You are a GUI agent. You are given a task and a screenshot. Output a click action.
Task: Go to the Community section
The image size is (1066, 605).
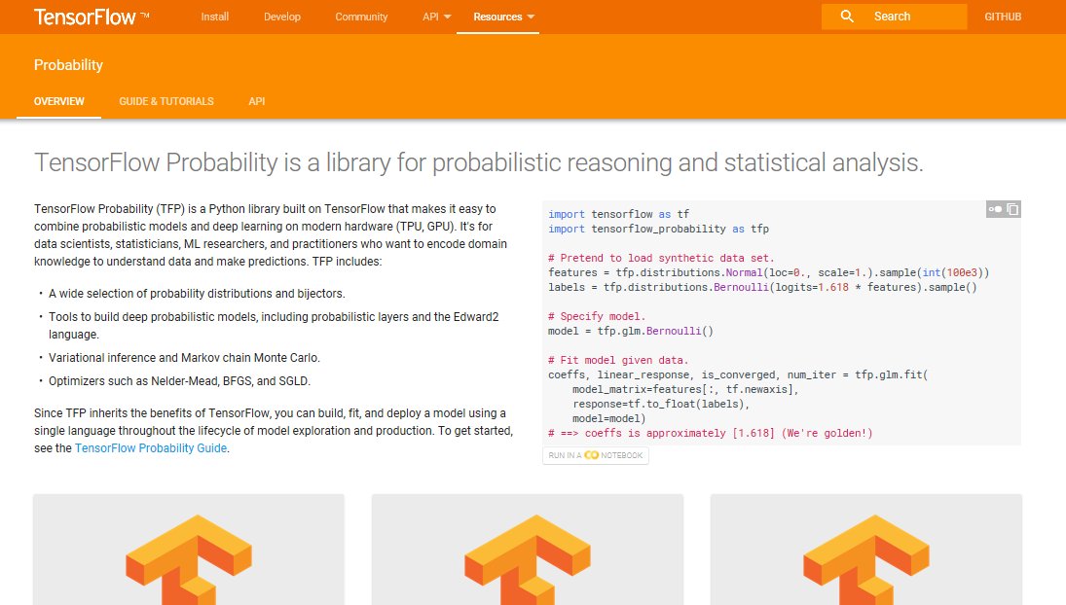click(x=361, y=17)
